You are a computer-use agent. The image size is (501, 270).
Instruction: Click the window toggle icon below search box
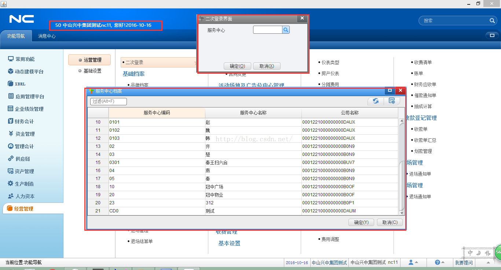tap(491, 36)
